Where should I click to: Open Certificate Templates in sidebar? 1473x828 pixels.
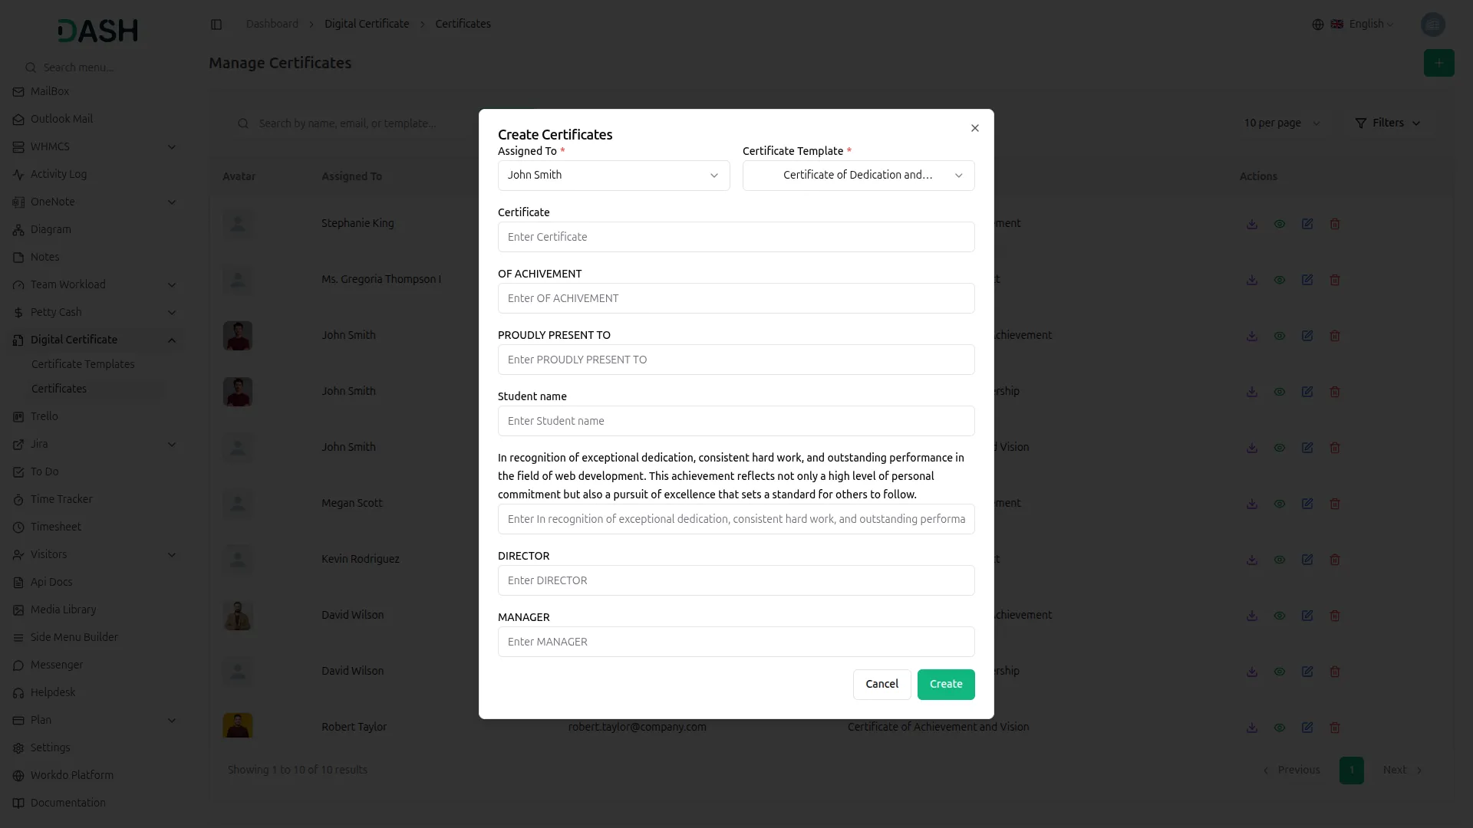83,364
